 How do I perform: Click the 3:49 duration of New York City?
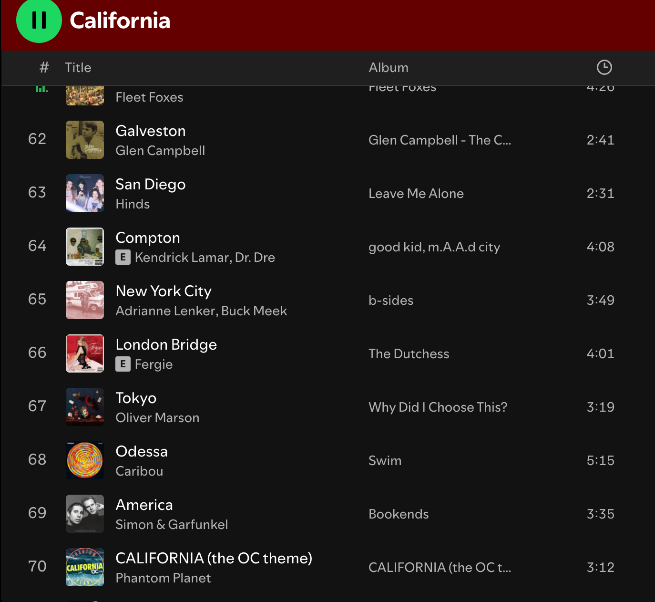click(x=601, y=301)
